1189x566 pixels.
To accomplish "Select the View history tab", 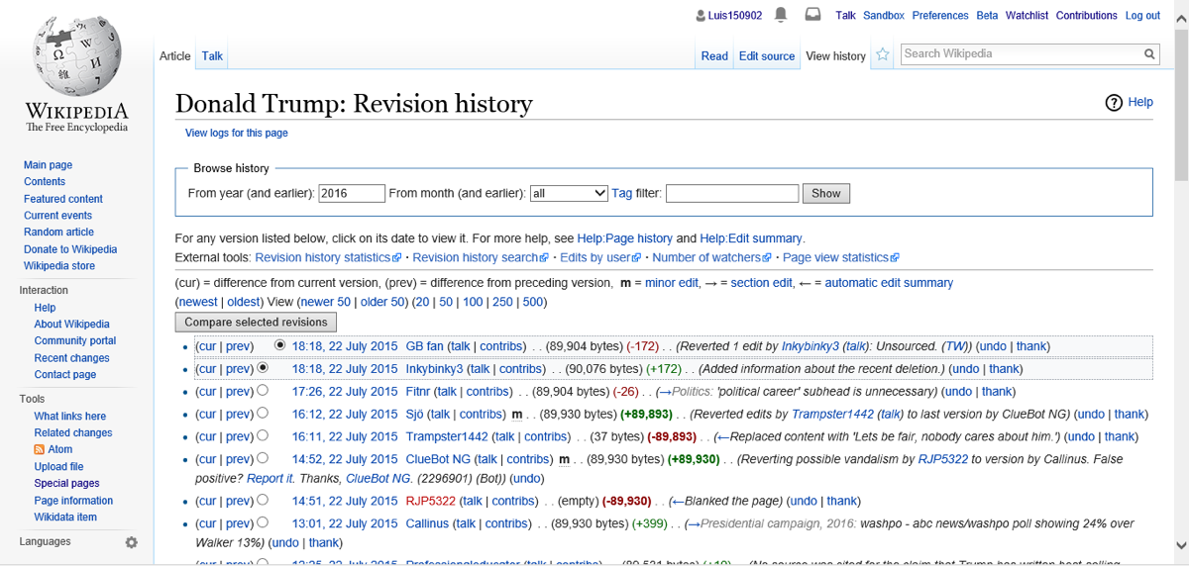I will (835, 56).
